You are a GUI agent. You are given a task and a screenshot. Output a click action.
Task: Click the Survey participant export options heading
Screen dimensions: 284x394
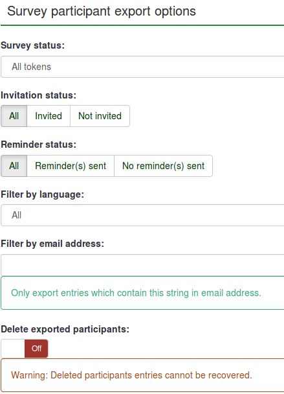point(102,11)
